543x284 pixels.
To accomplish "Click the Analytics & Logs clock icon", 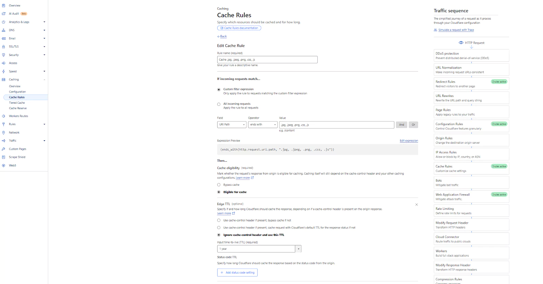I will [3, 22].
